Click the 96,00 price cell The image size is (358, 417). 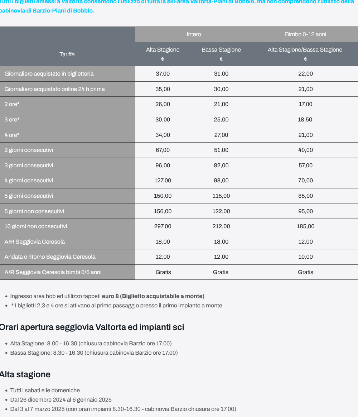point(163,166)
